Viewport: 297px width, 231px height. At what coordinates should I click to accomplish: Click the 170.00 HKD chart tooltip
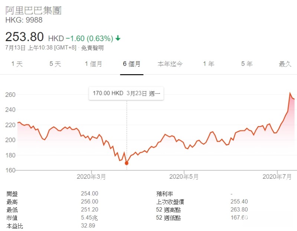pyautogui.click(x=126, y=93)
